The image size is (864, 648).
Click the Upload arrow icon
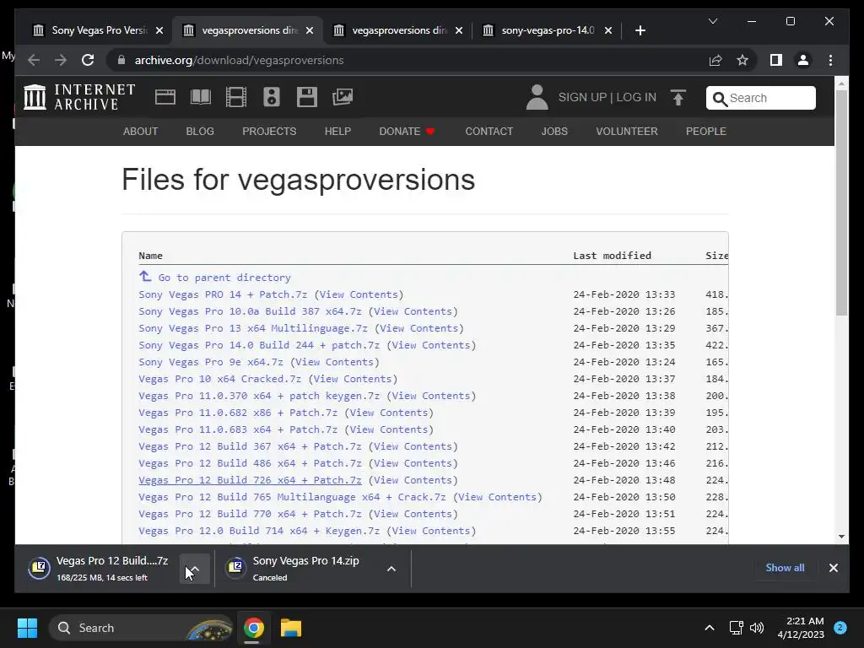[678, 98]
